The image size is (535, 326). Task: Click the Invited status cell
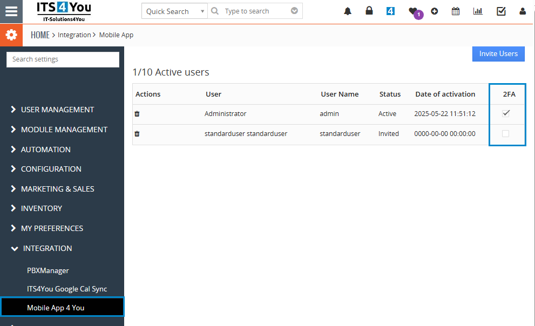tap(389, 134)
